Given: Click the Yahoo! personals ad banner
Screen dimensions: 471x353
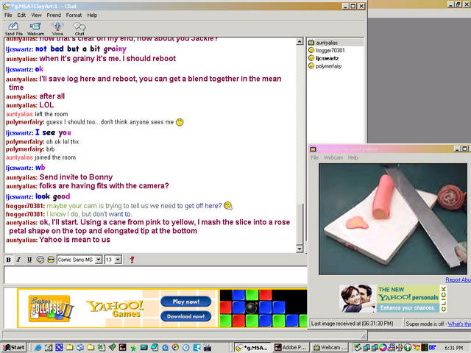Looking at the screenshot, I should [393, 299].
